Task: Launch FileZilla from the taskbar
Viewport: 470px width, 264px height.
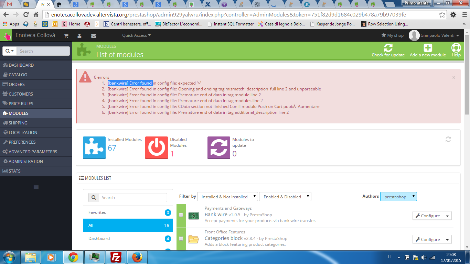Action: click(116, 257)
